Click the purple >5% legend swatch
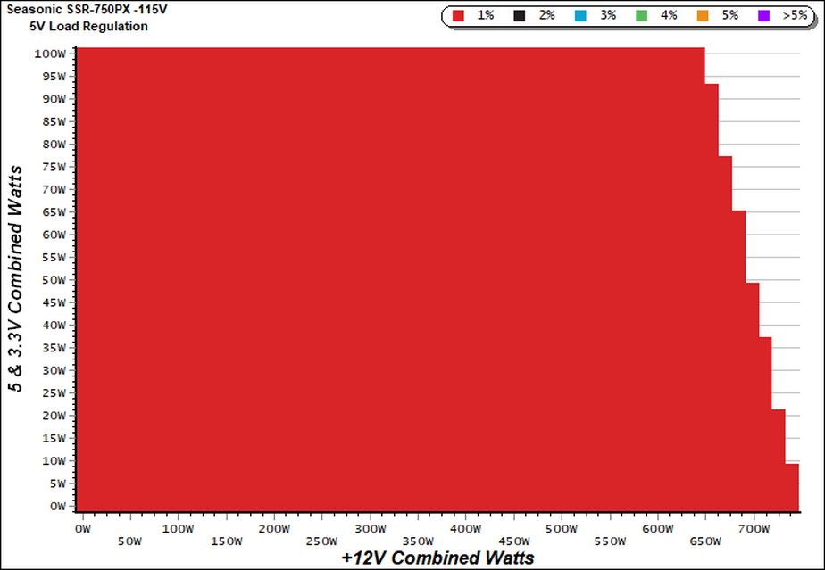The image size is (825, 570). pos(763,16)
